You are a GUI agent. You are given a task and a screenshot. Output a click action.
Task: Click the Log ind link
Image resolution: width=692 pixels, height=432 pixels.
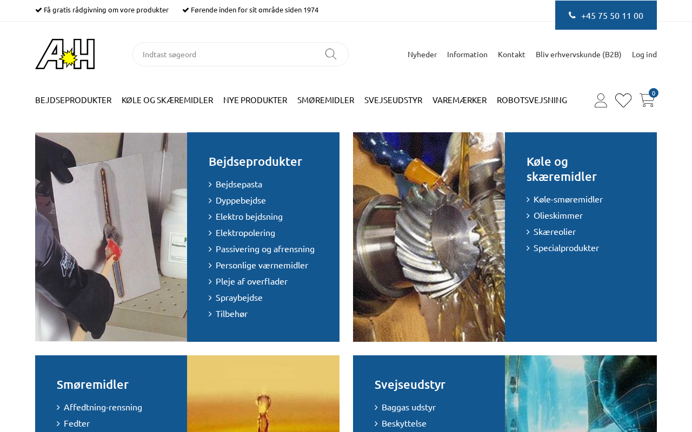click(644, 54)
